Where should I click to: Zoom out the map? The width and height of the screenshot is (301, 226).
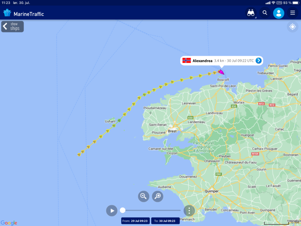143,196
